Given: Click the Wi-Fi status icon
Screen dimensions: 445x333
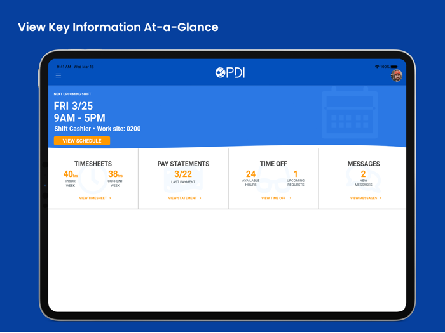Looking at the screenshot, I should pos(377,67).
